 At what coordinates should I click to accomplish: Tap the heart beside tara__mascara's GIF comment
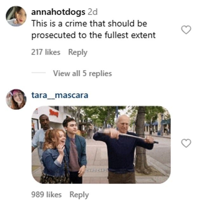(186, 143)
